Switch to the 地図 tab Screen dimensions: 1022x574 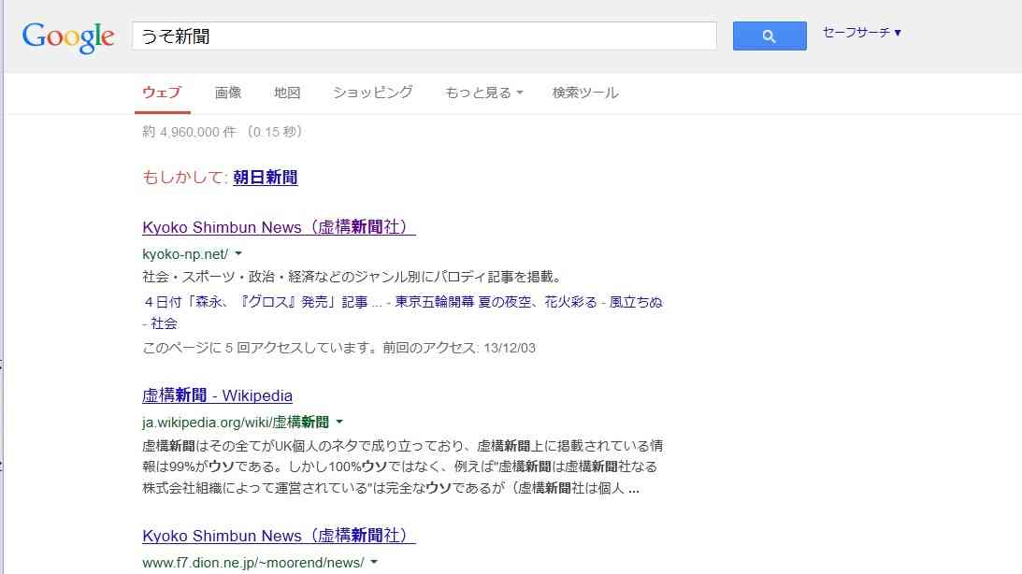[x=287, y=93]
